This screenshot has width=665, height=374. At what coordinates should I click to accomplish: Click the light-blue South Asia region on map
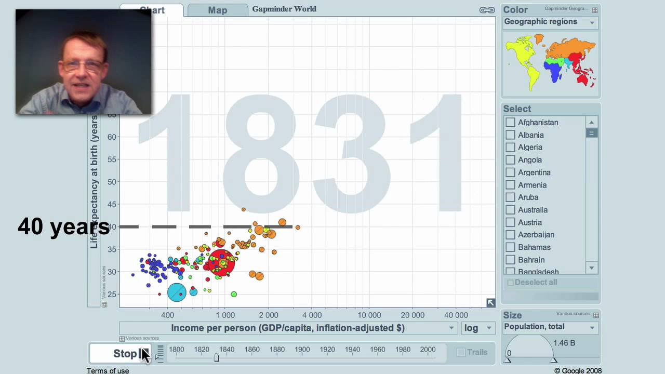click(x=569, y=63)
